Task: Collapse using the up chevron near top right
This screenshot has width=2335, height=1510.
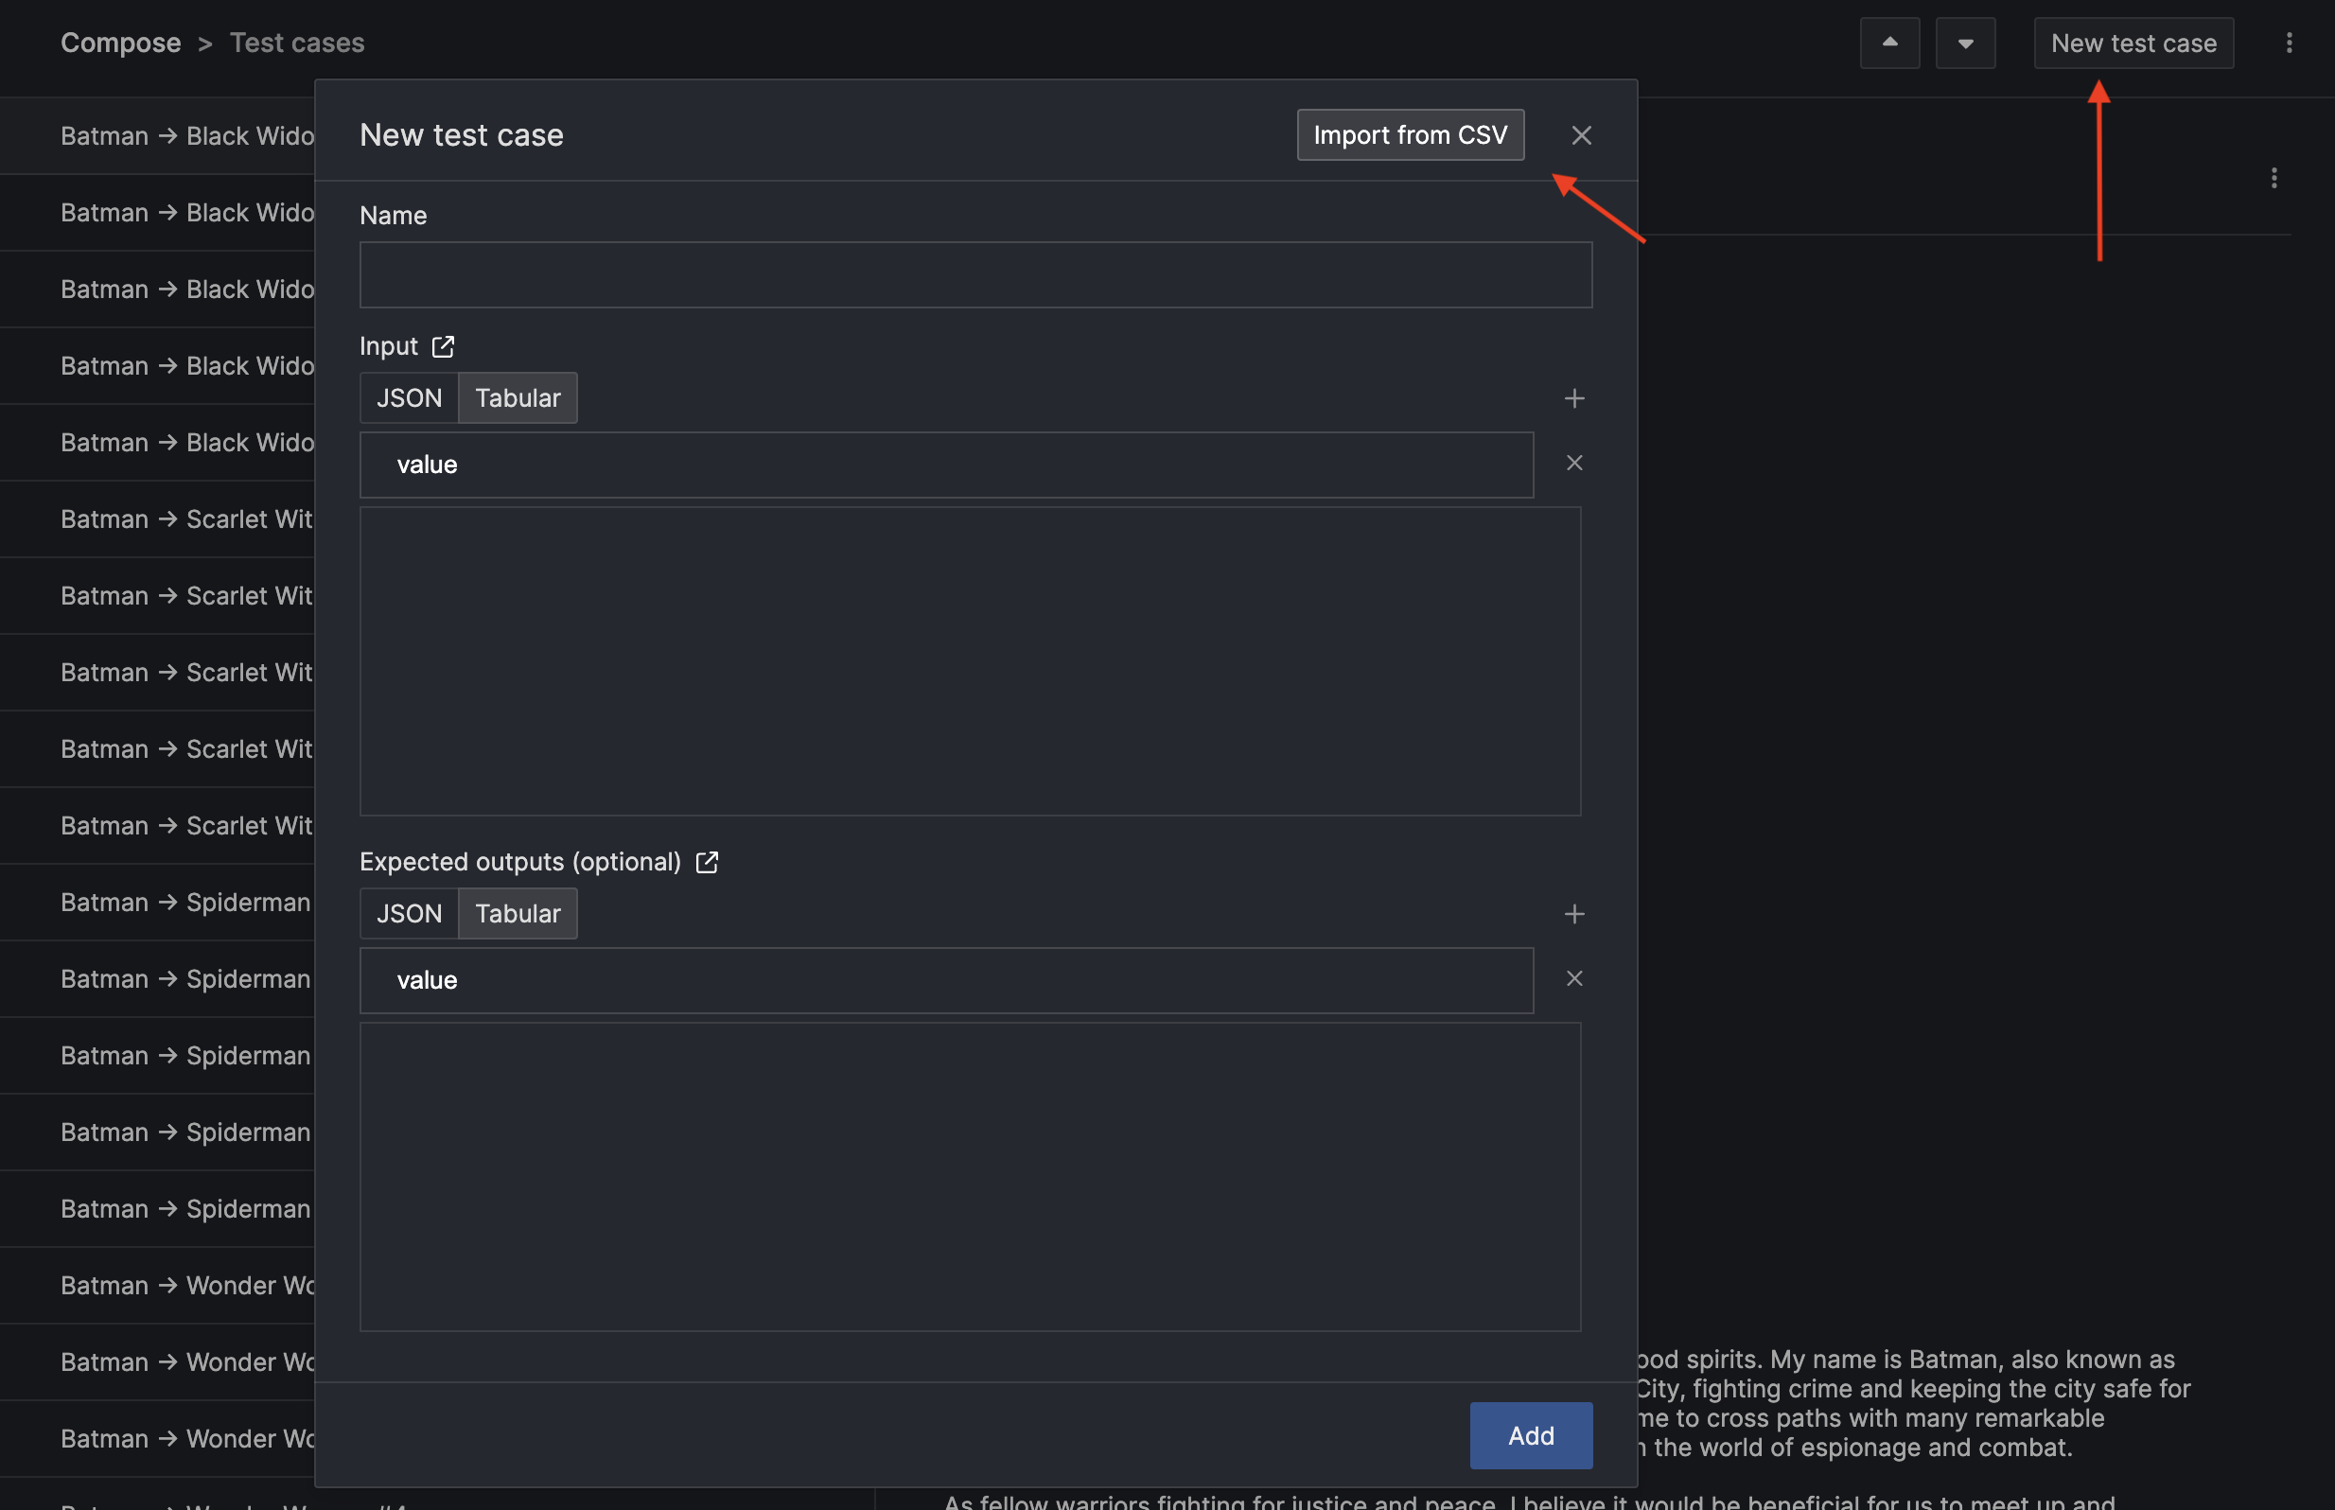Action: point(1890,43)
